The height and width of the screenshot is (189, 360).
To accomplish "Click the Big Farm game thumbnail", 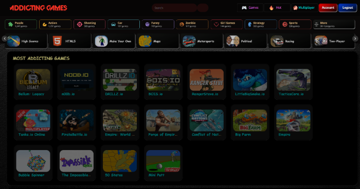I will [250, 120].
